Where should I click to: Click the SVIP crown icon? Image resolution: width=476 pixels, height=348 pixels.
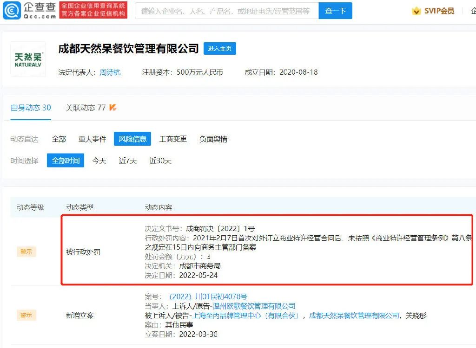(x=416, y=10)
